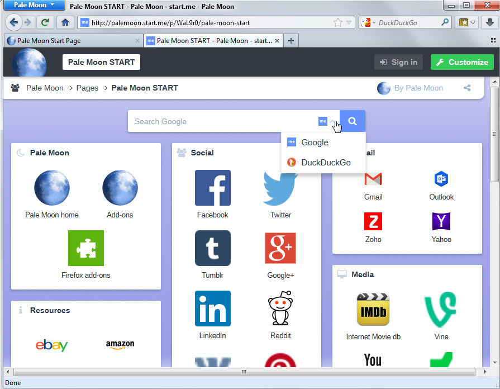
Task: Click the toolbar search magnifier icon
Action: [x=445, y=22]
